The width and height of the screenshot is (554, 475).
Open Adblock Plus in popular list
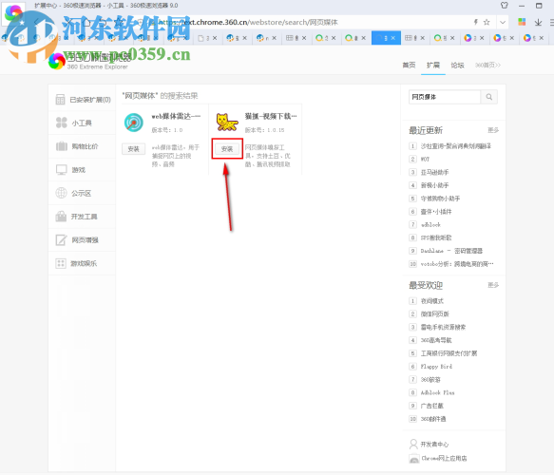437,392
